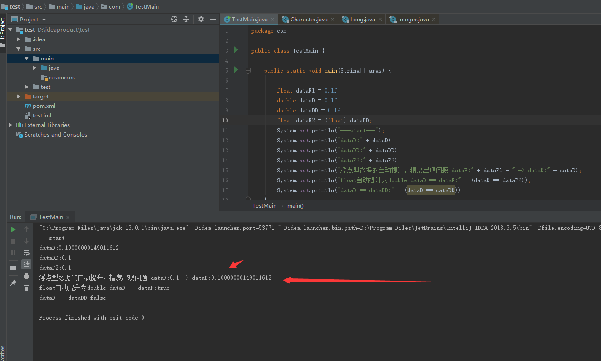
Task: Expand External Libraries node
Action: [10, 125]
